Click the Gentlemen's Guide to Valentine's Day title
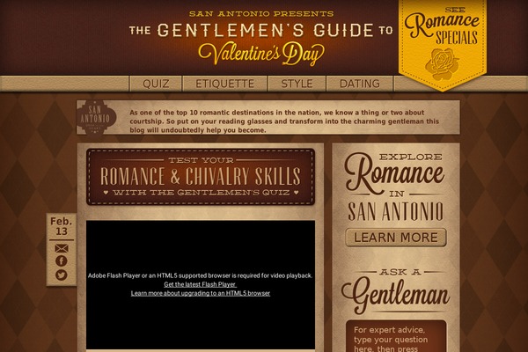Screen dimensions: 528x352 point(261,43)
